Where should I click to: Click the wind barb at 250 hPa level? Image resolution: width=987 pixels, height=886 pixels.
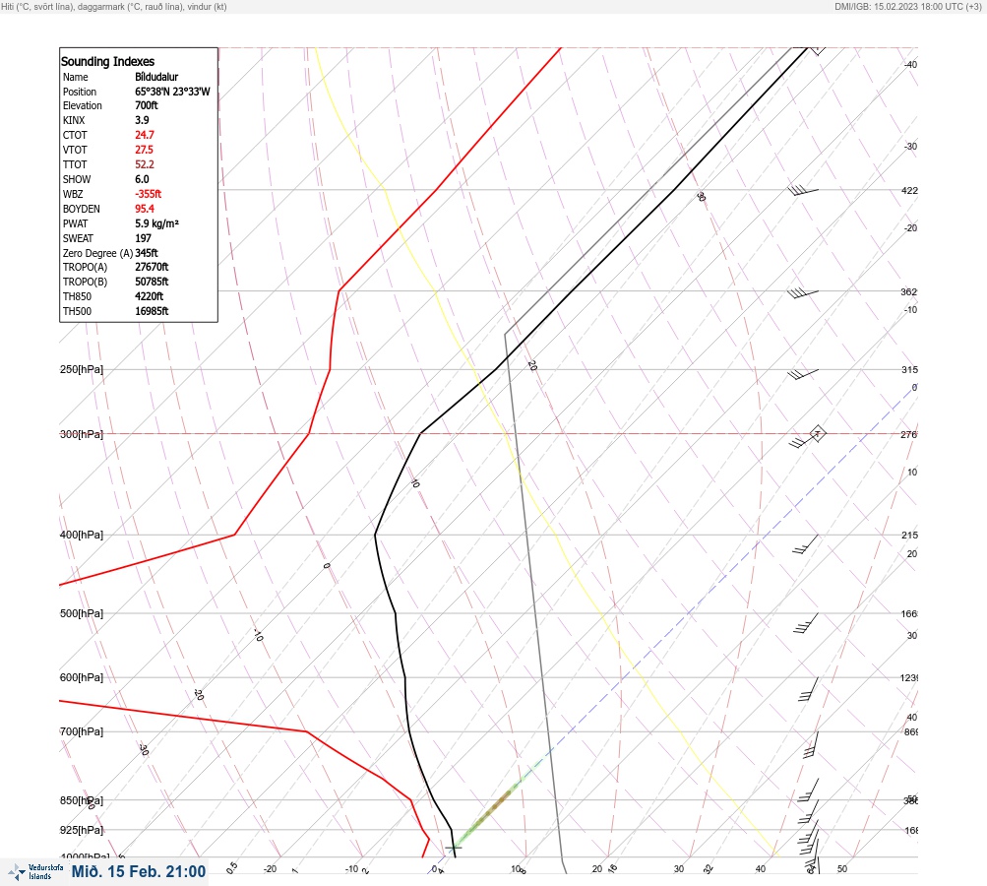pos(803,374)
